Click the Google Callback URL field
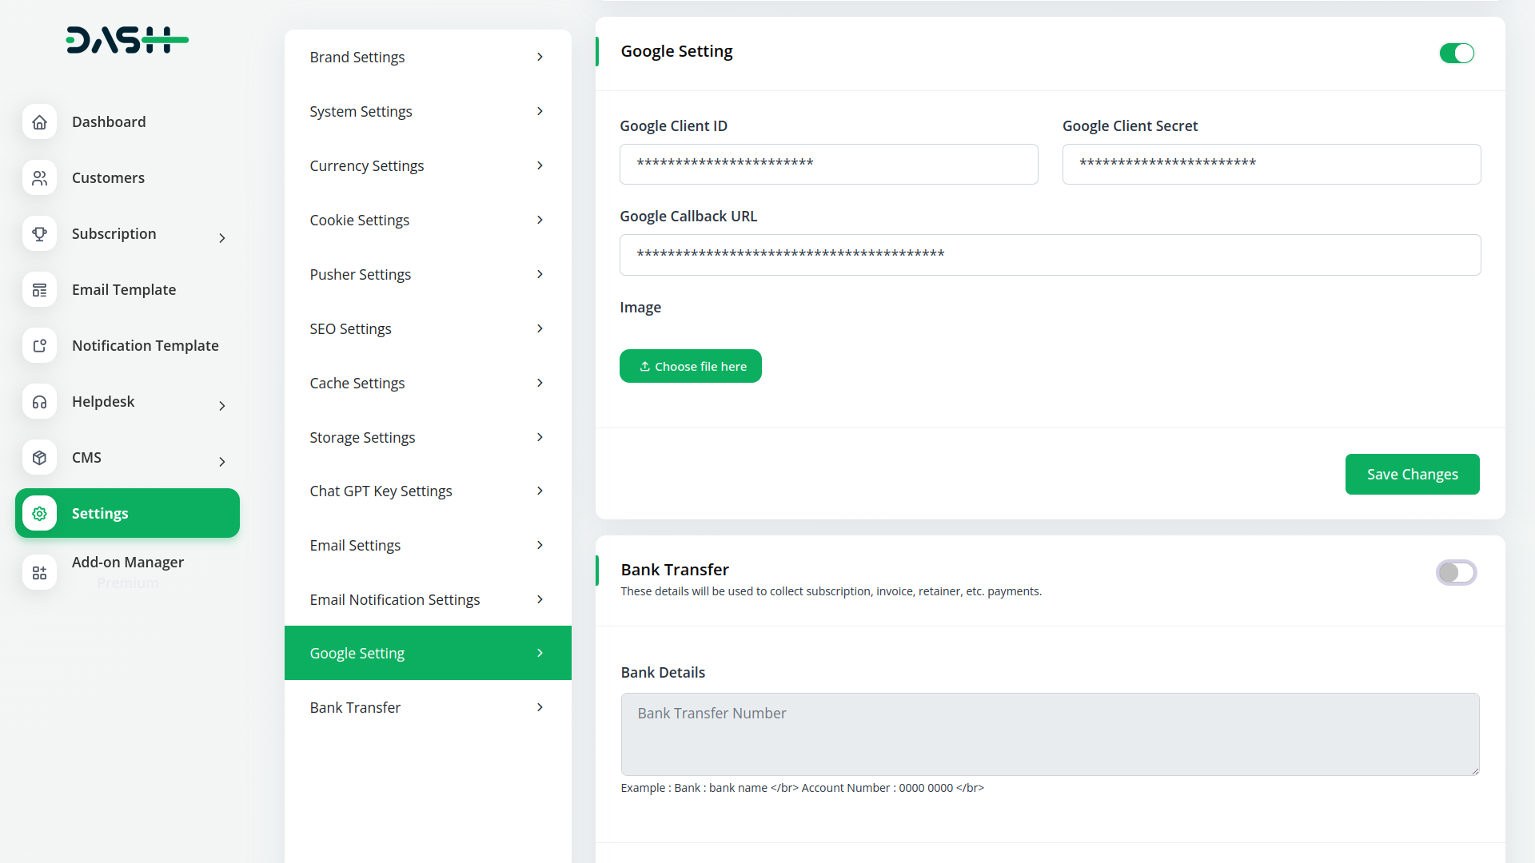The height and width of the screenshot is (863, 1535). pos(1050,255)
